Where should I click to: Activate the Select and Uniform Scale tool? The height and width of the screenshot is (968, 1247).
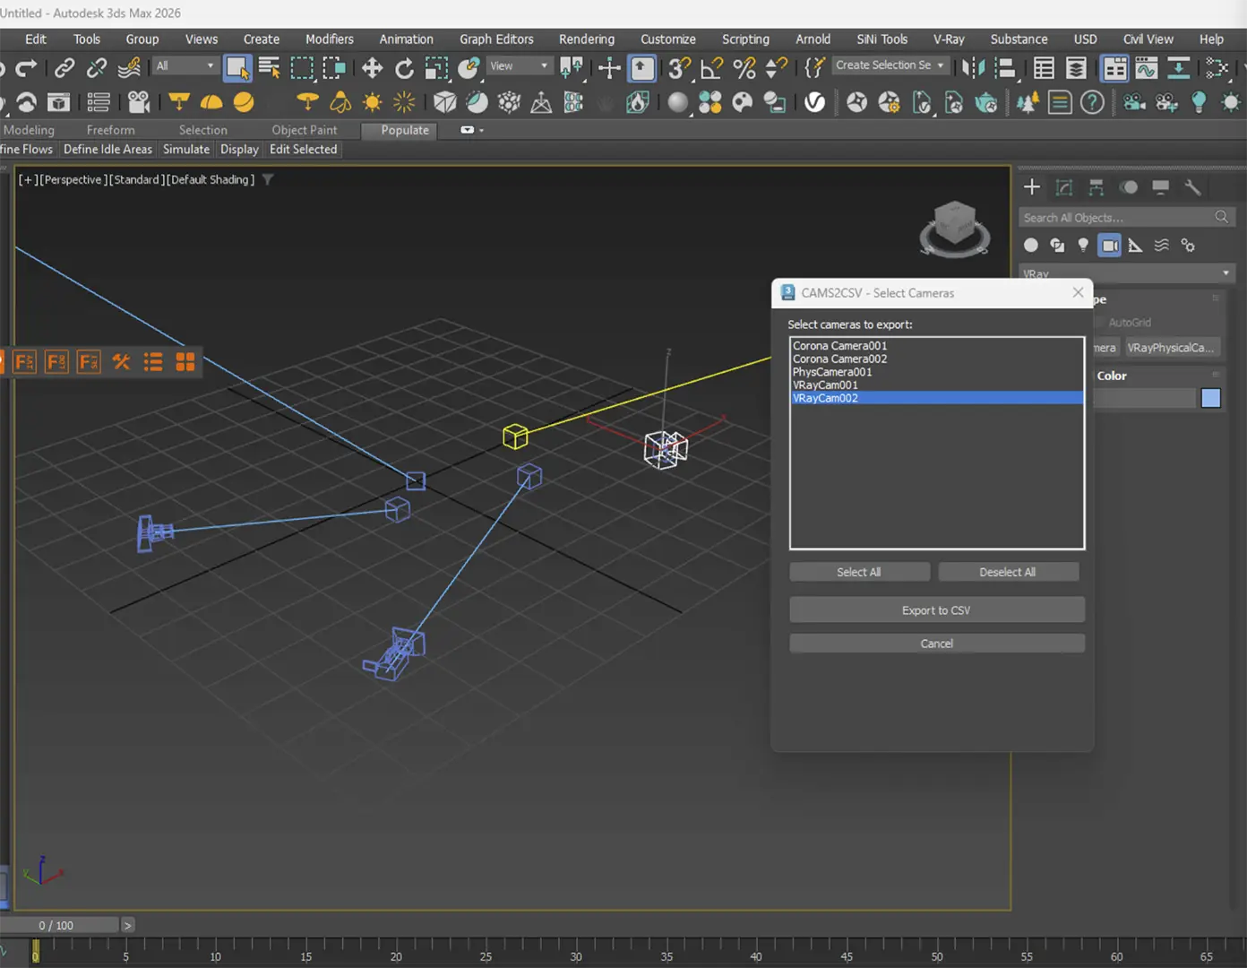pyautogui.click(x=436, y=67)
